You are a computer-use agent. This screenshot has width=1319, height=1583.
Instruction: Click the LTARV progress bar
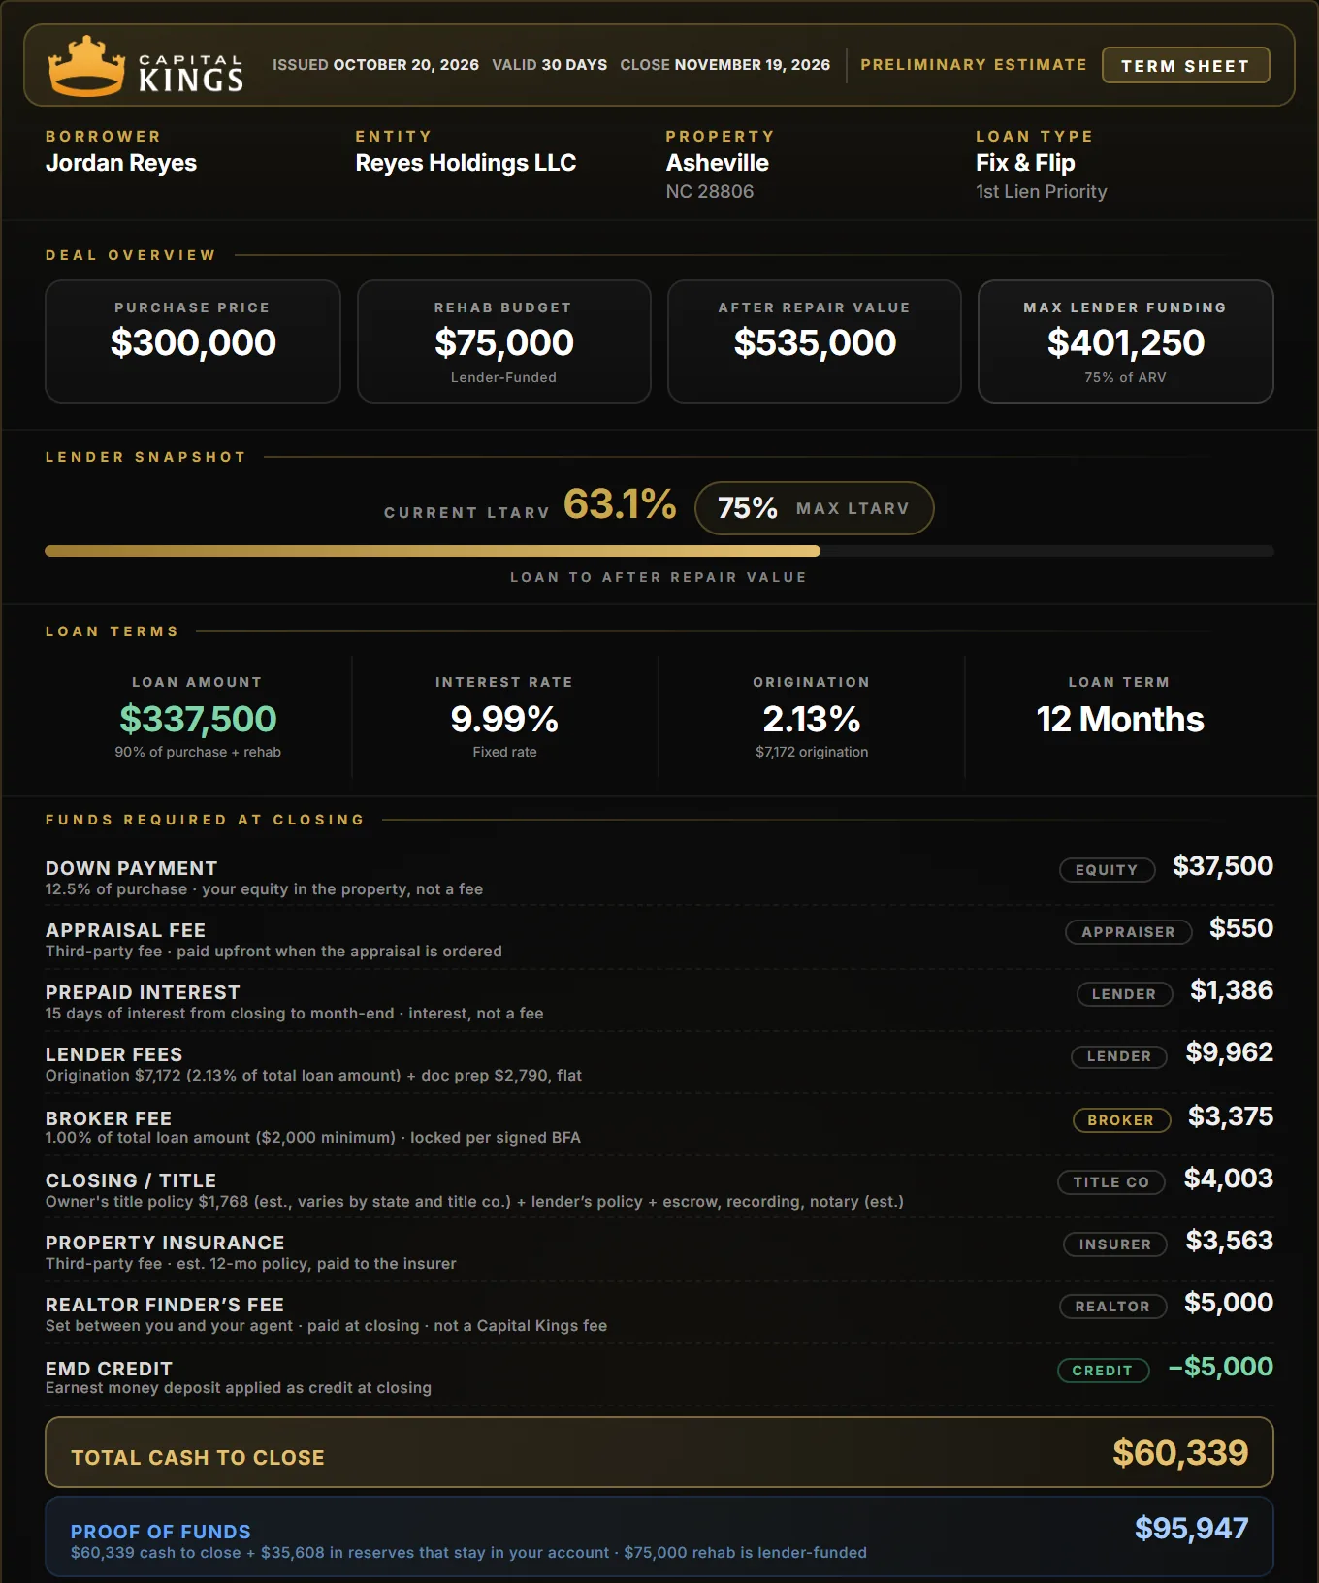coord(659,551)
